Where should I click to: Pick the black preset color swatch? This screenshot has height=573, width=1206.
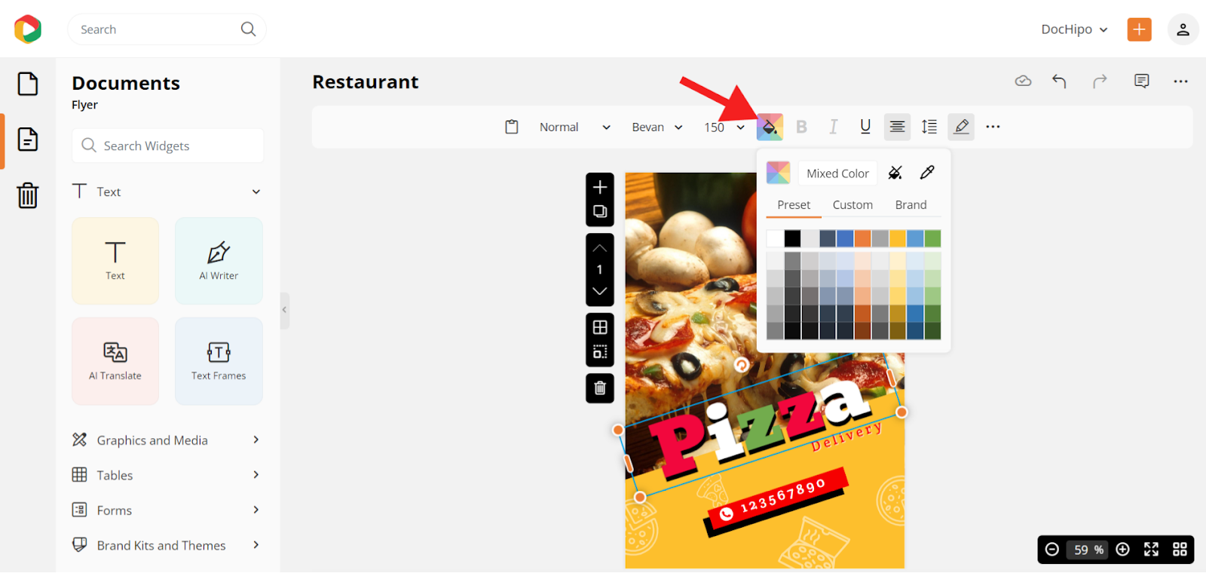792,238
